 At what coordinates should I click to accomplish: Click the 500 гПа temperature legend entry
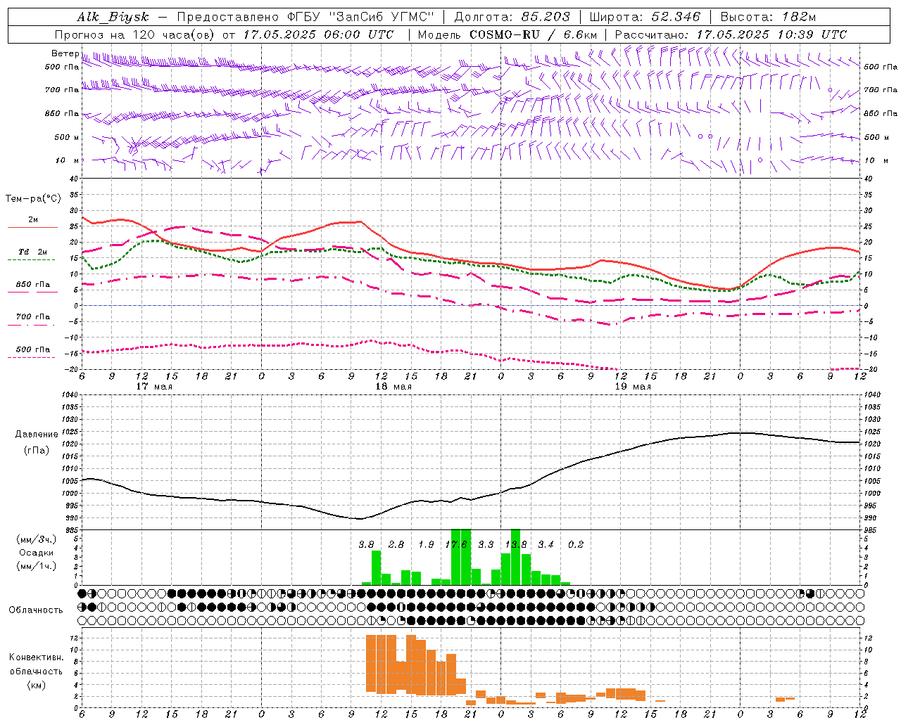(33, 349)
